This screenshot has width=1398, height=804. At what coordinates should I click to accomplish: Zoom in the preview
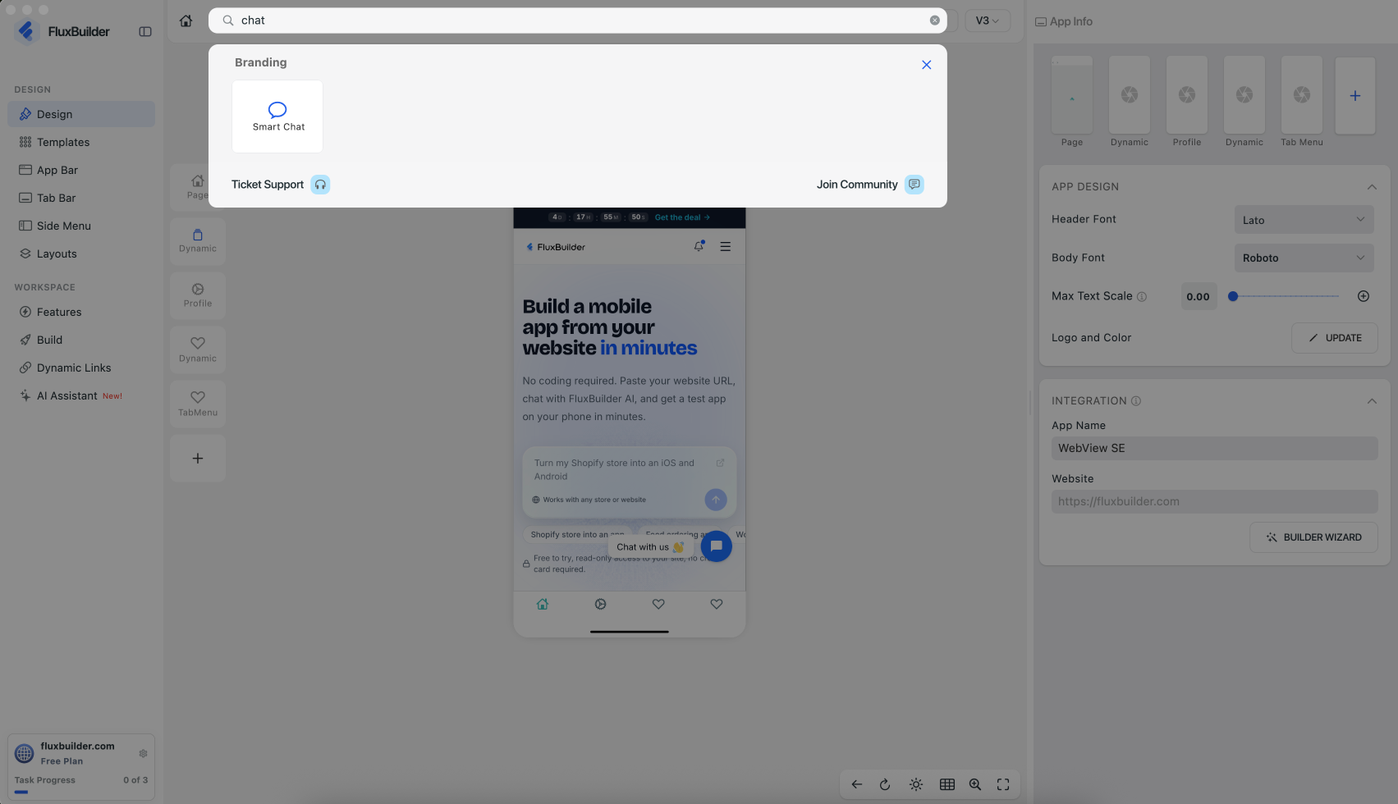click(x=975, y=784)
